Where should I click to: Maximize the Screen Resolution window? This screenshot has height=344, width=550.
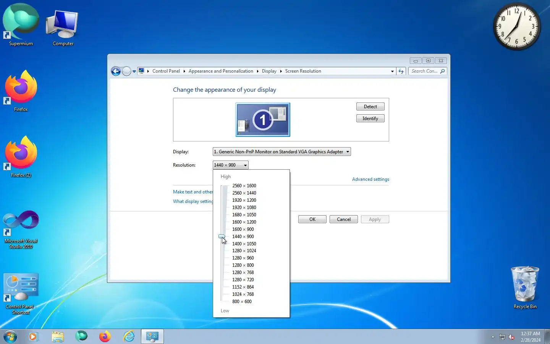coord(428,61)
